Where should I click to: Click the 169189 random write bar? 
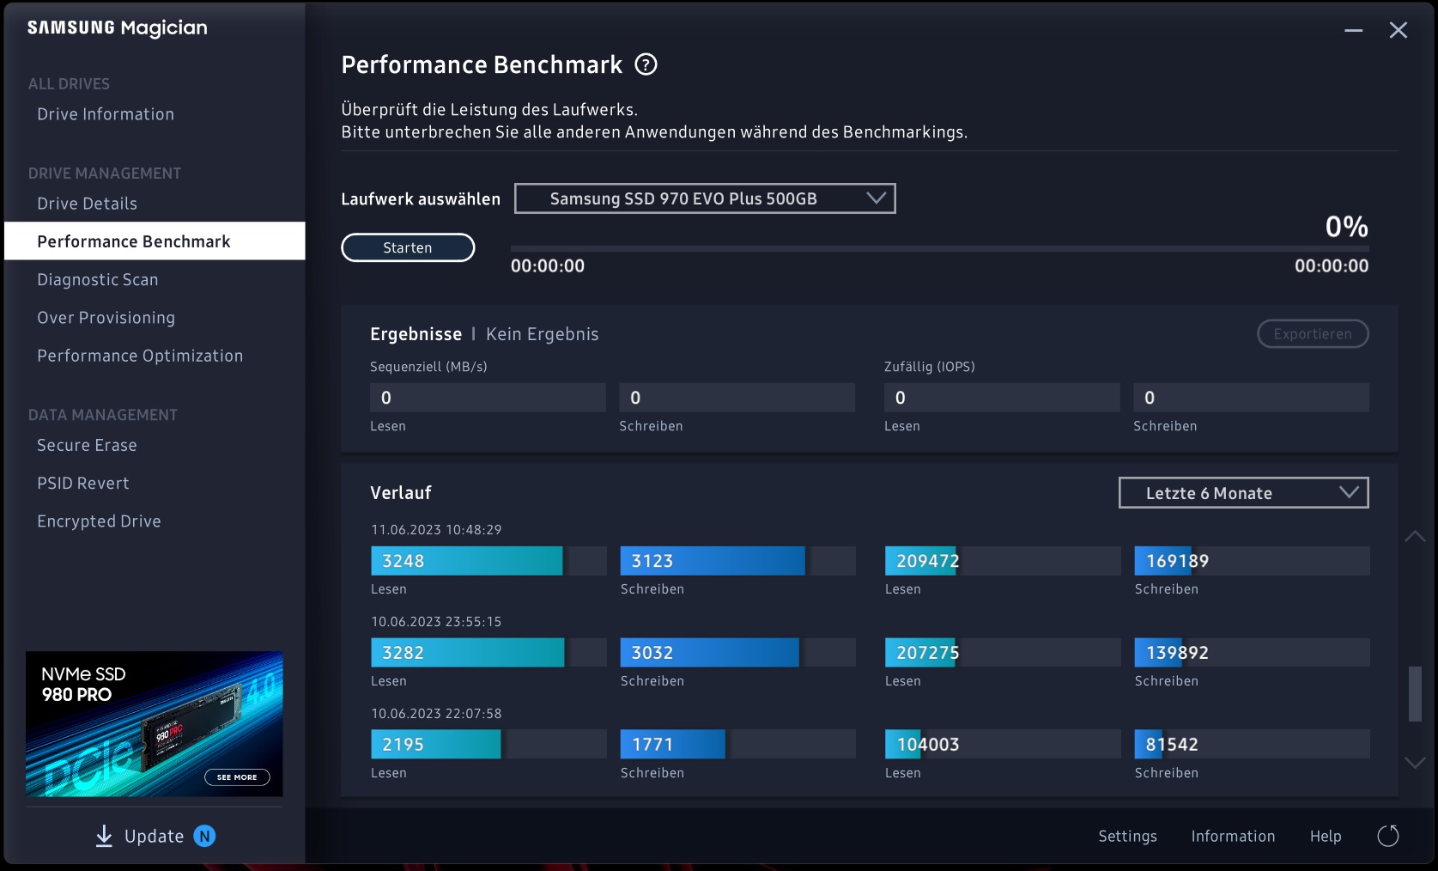pos(1252,561)
